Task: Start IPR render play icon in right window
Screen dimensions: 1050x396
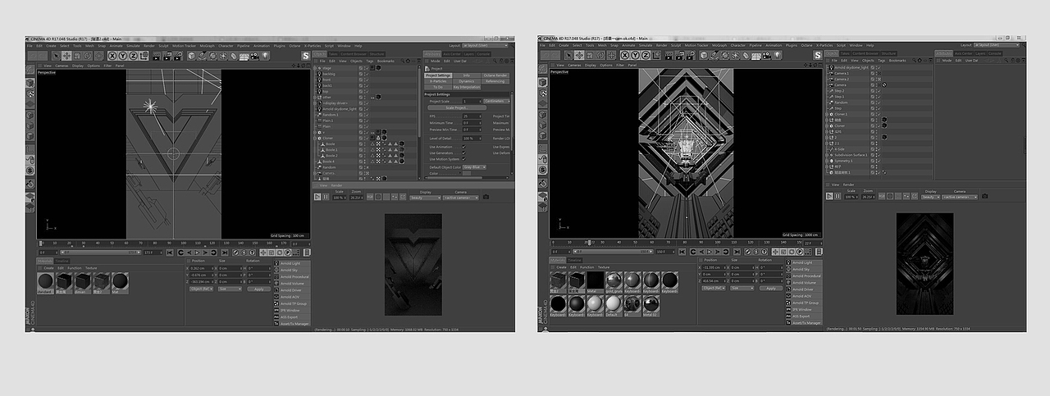Action: 829,196
